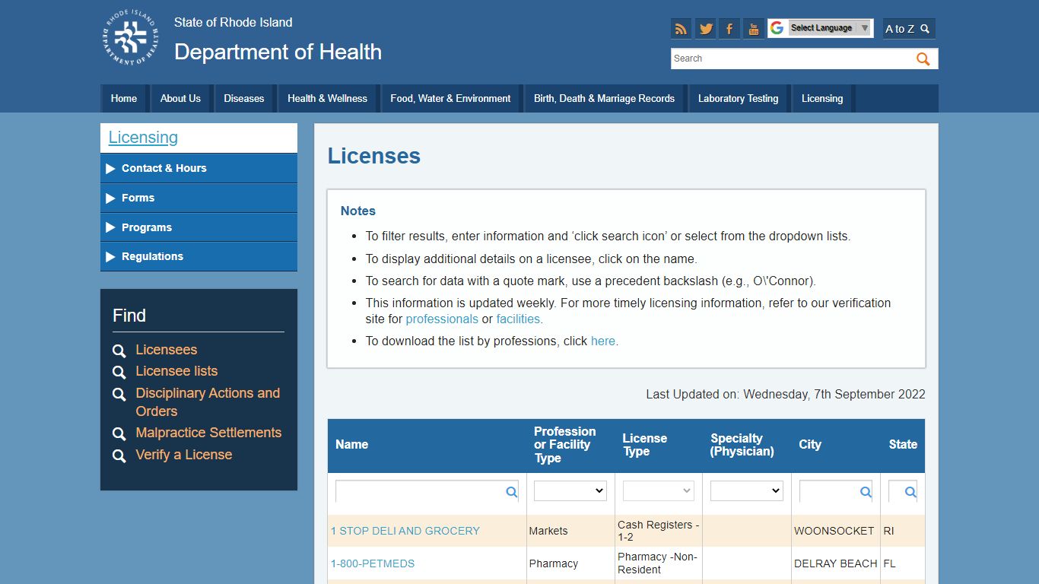Go to the Home menu item

click(x=124, y=98)
